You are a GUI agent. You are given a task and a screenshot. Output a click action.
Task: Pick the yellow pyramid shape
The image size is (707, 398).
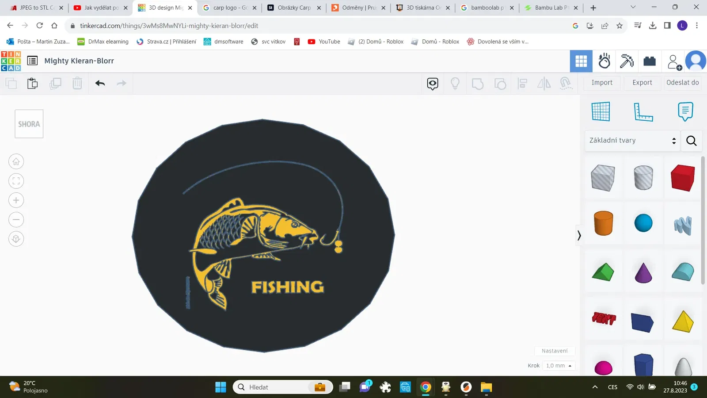tap(683, 321)
